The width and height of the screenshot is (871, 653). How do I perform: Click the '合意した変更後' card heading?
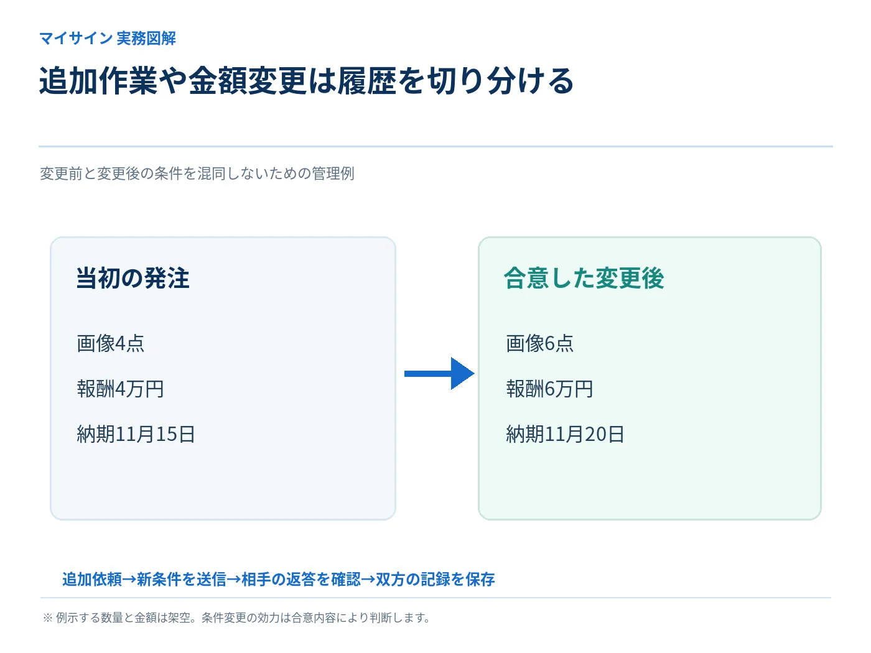(584, 278)
